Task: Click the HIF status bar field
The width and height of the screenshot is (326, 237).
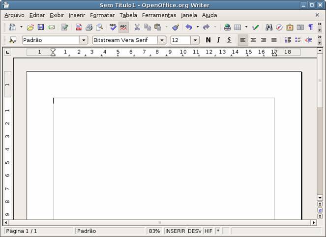Action: (208, 231)
